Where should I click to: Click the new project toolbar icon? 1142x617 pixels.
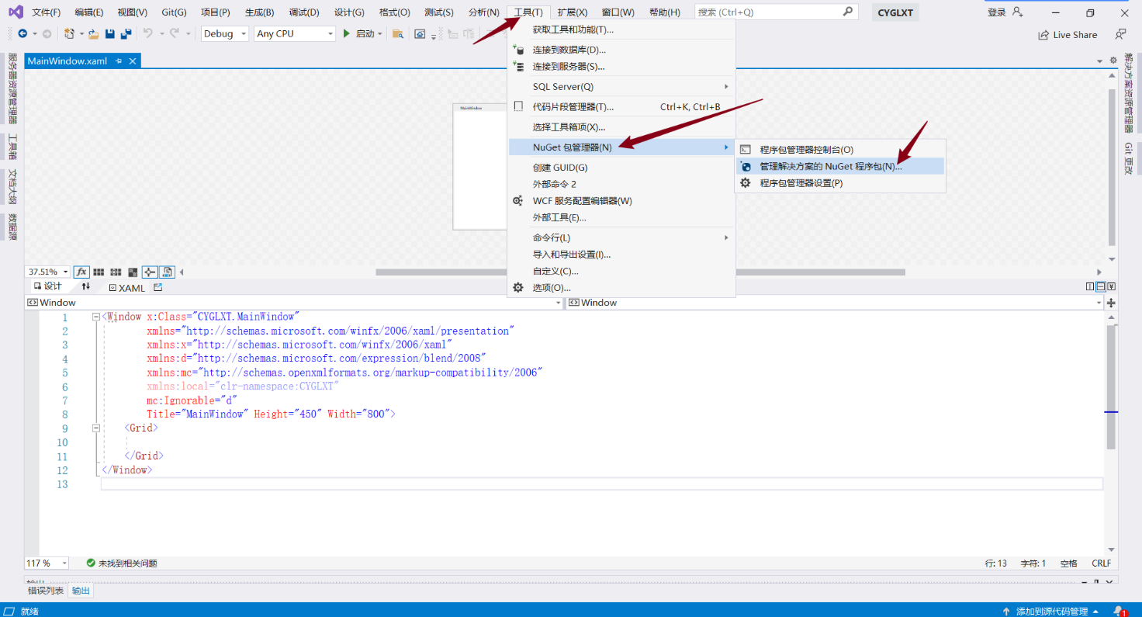(x=69, y=33)
